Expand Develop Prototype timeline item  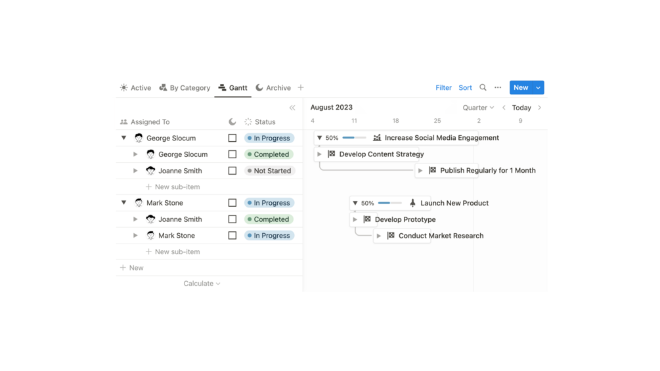pos(355,219)
